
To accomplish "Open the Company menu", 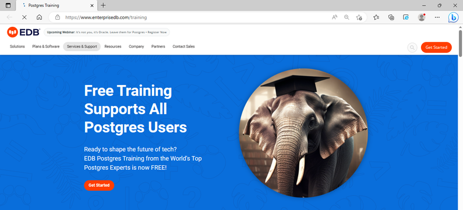I will click(x=136, y=47).
